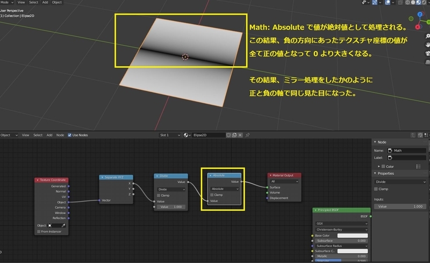
Task: Enable From Instancer on Texture Coordinate
Action: [39, 232]
